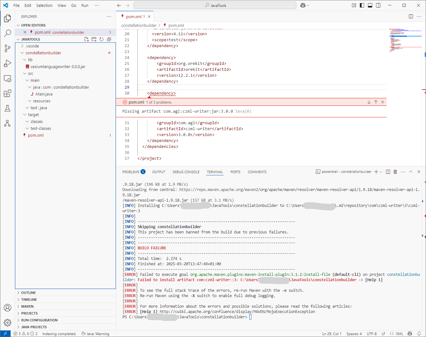Image resolution: width=426 pixels, height=337 pixels.
Task: Collapse the constellationbuilder folder
Action: 22,53
